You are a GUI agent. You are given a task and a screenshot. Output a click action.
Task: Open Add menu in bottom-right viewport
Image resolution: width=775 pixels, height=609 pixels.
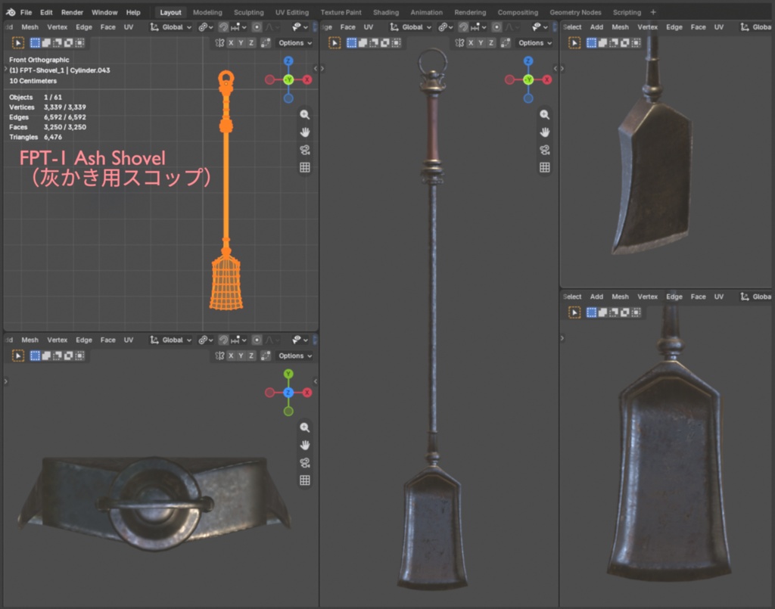[x=596, y=297]
